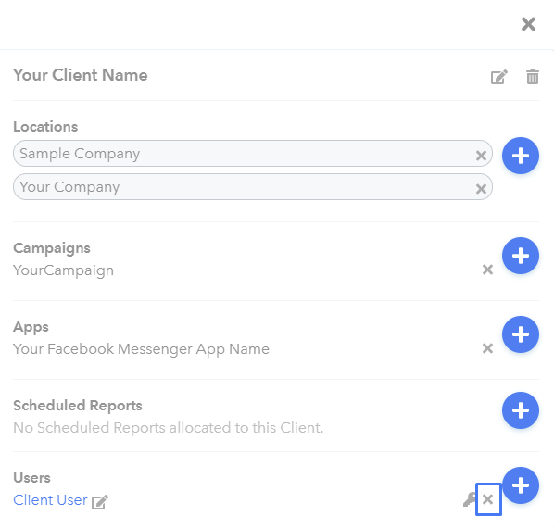Add a new user
Image resolution: width=554 pixels, height=528 pixels.
click(520, 484)
